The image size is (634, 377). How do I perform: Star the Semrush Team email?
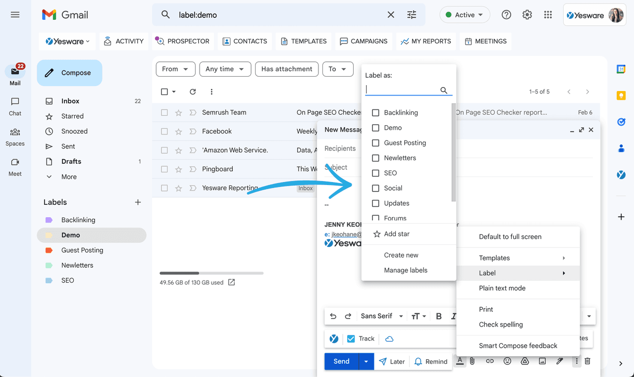tap(178, 113)
